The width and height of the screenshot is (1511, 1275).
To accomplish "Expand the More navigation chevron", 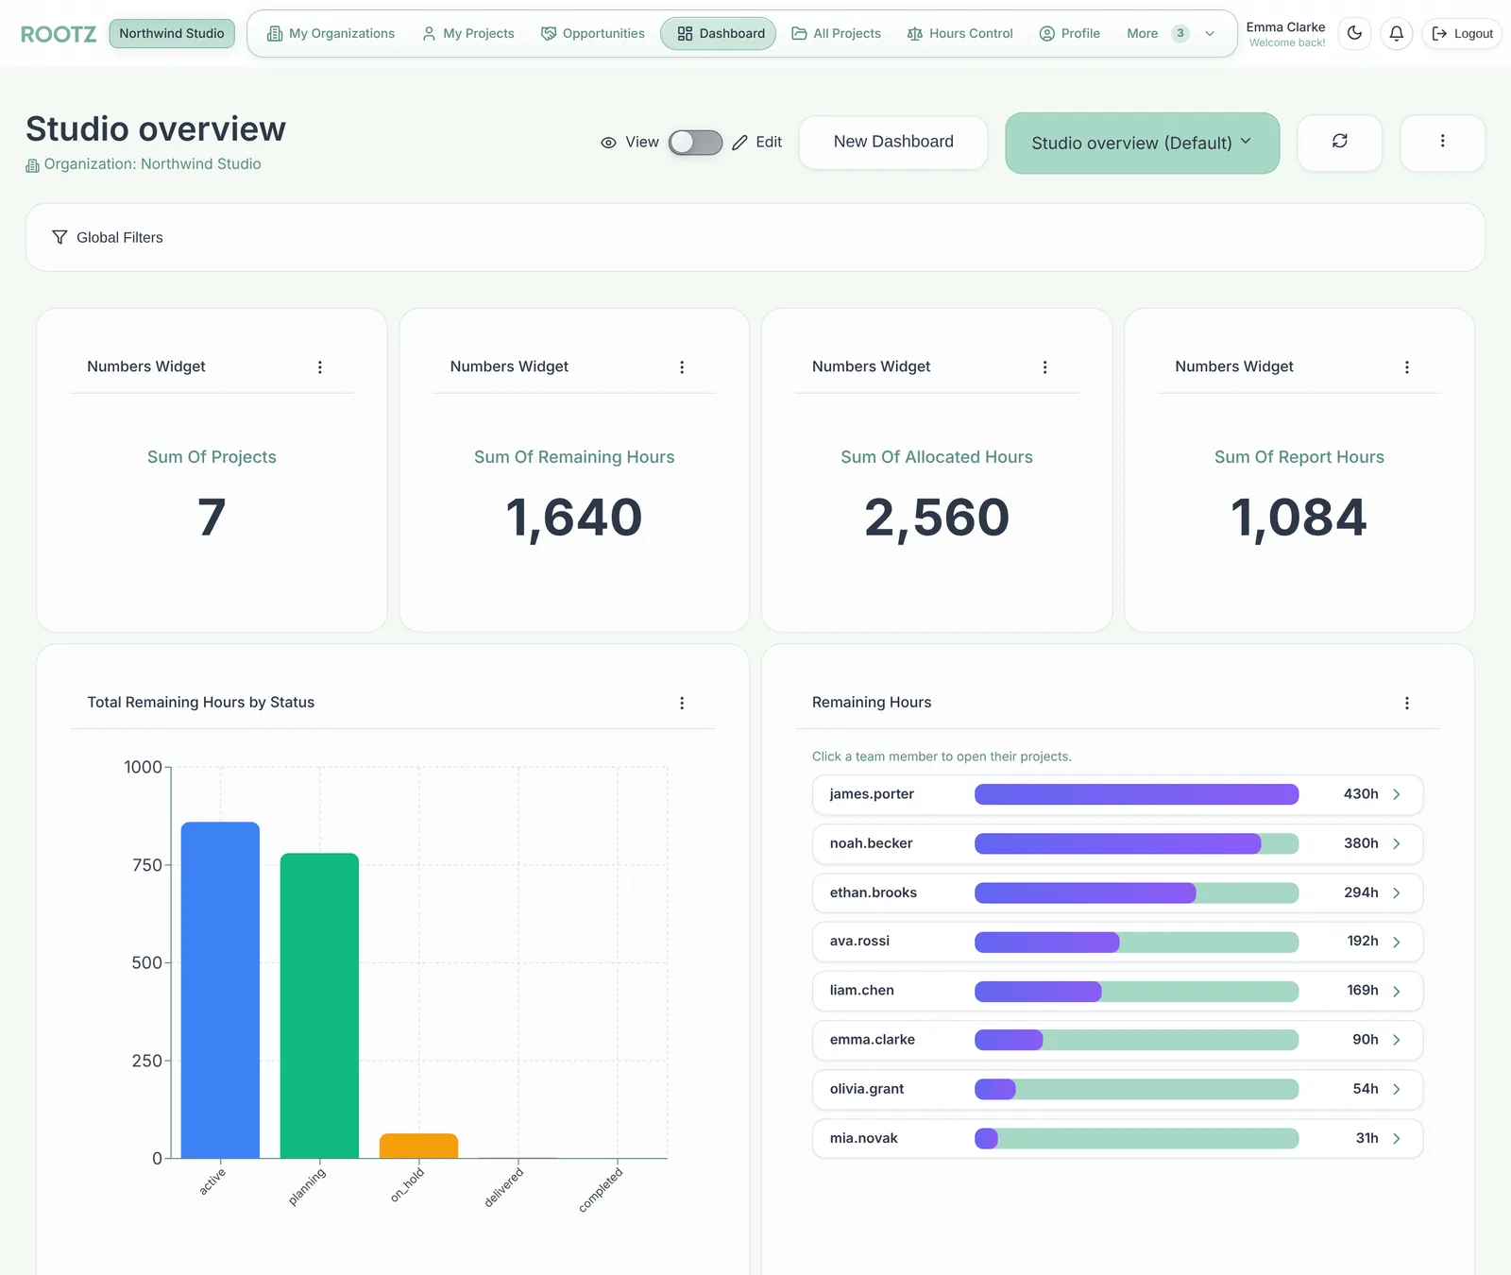I will pyautogui.click(x=1210, y=34).
